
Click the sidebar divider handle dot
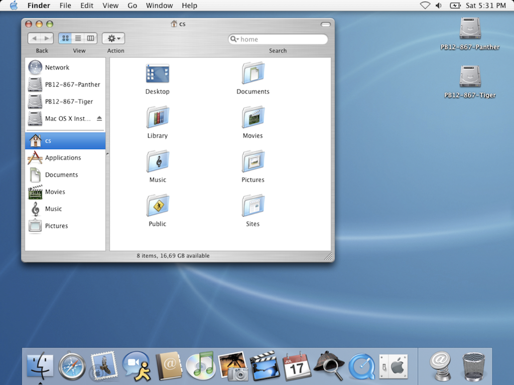click(x=107, y=154)
